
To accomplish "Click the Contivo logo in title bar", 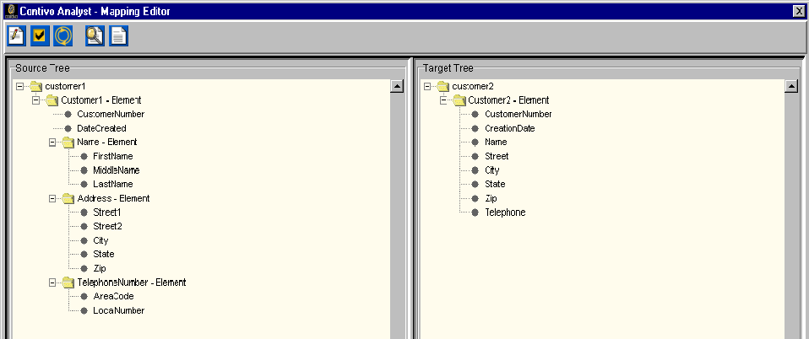I will [x=11, y=11].
